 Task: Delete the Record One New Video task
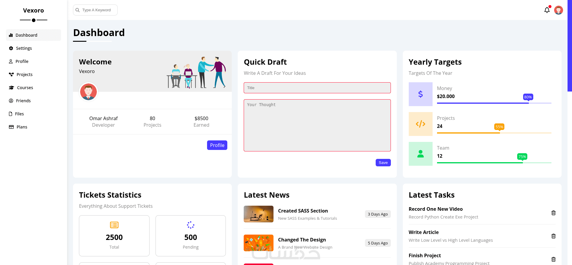click(x=554, y=213)
